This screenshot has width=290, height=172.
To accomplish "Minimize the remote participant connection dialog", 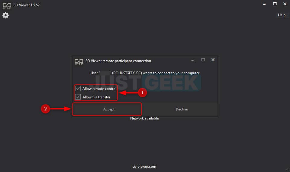I will (192, 60).
